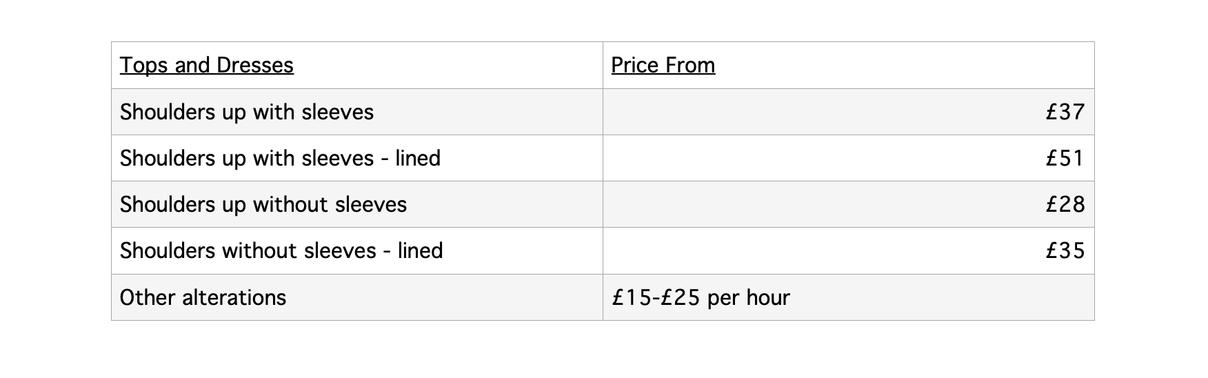Click the Other alterations label
1208x378 pixels.
[203, 297]
